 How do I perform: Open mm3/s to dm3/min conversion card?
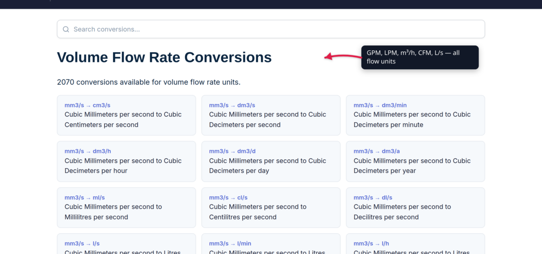click(x=416, y=115)
